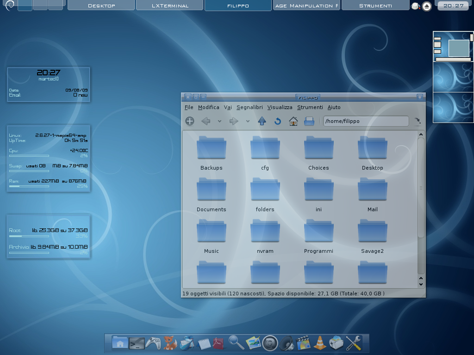This screenshot has width=474, height=355.
Task: Select the cfg folder
Action: (265, 153)
